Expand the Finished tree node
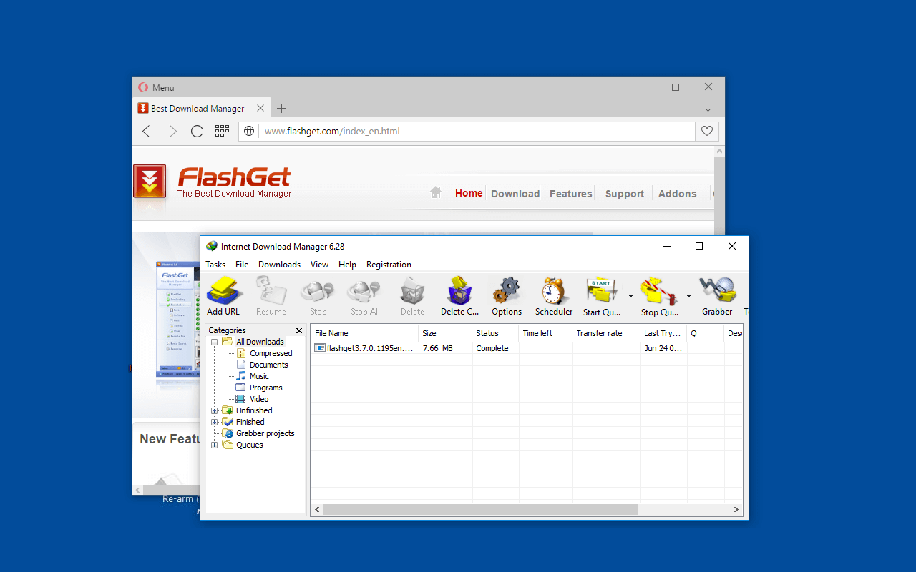The width and height of the screenshot is (916, 572). pyautogui.click(x=214, y=422)
